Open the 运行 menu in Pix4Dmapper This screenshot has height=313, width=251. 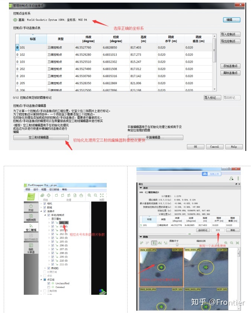click(36, 189)
